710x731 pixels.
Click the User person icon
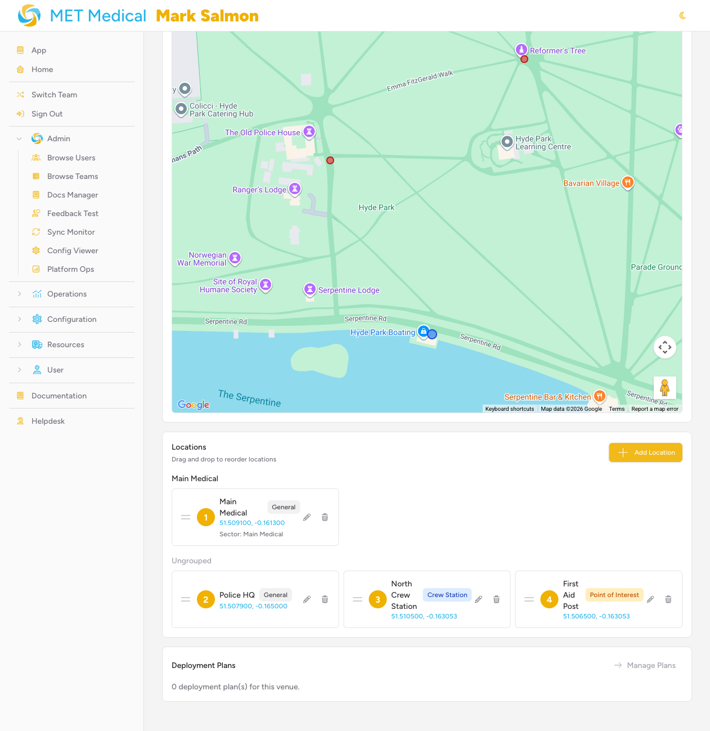click(37, 370)
